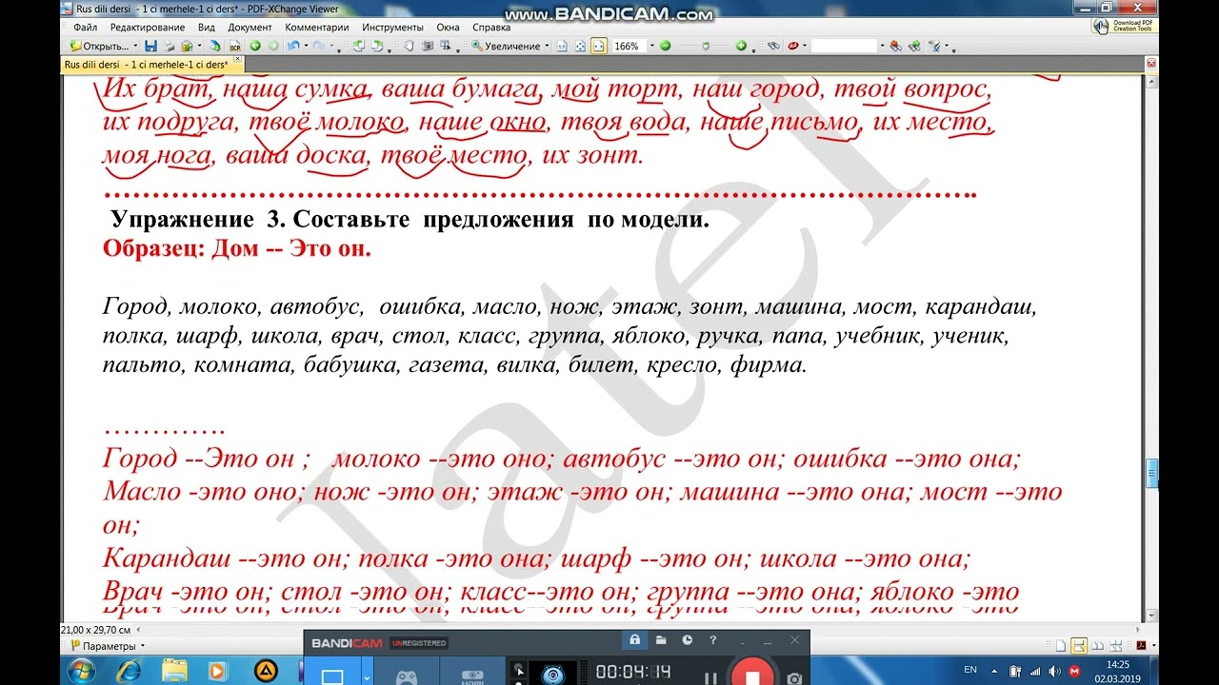The width and height of the screenshot is (1219, 685).
Task: Open the Справка menu
Action: coord(490,28)
